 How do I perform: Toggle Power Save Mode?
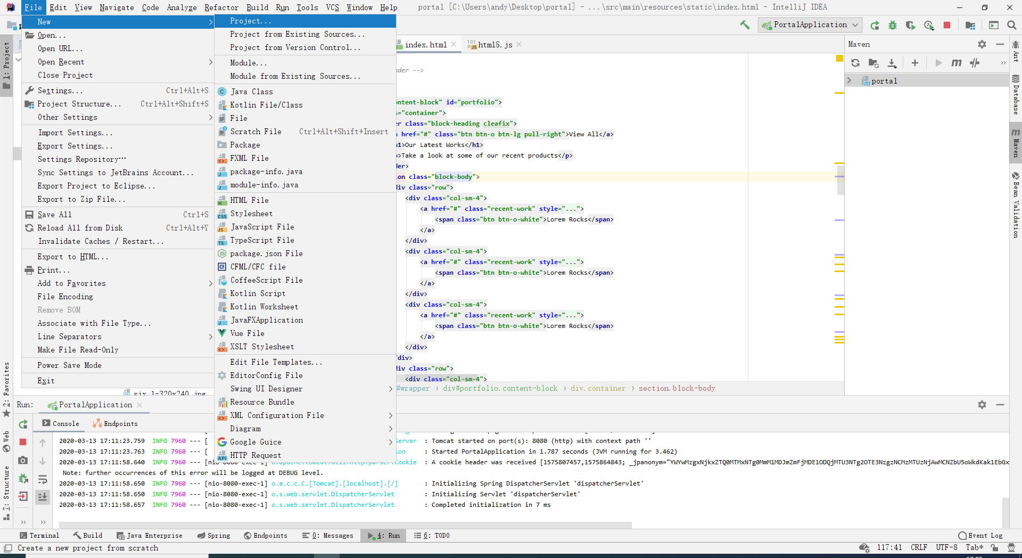pyautogui.click(x=118, y=365)
